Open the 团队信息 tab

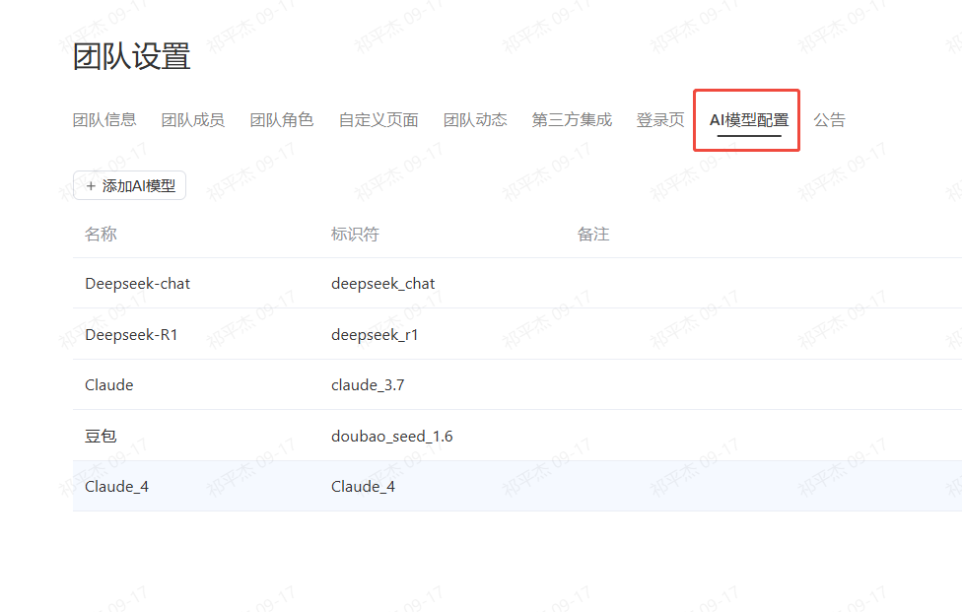pos(104,120)
